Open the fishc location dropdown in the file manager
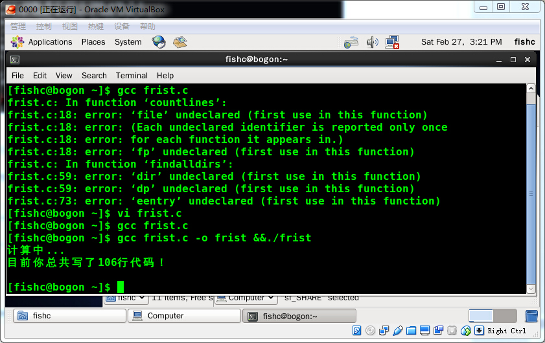Image resolution: width=545 pixels, height=343 pixels. coord(125,298)
